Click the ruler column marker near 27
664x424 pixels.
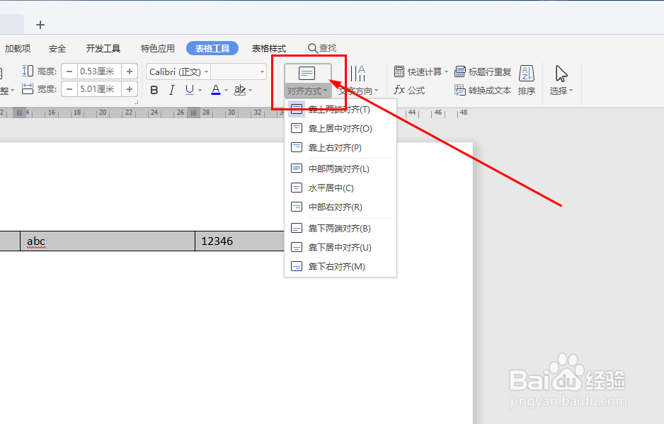[x=193, y=113]
